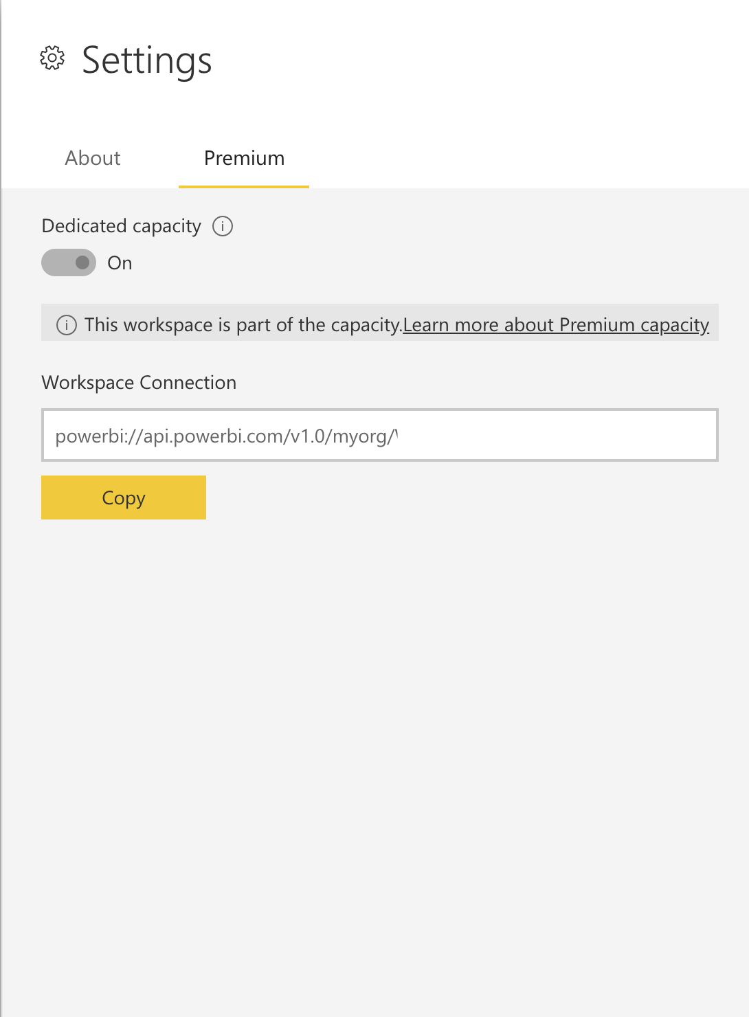Click the Dedicated capacity label
The image size is (749, 1017).
coord(122,226)
